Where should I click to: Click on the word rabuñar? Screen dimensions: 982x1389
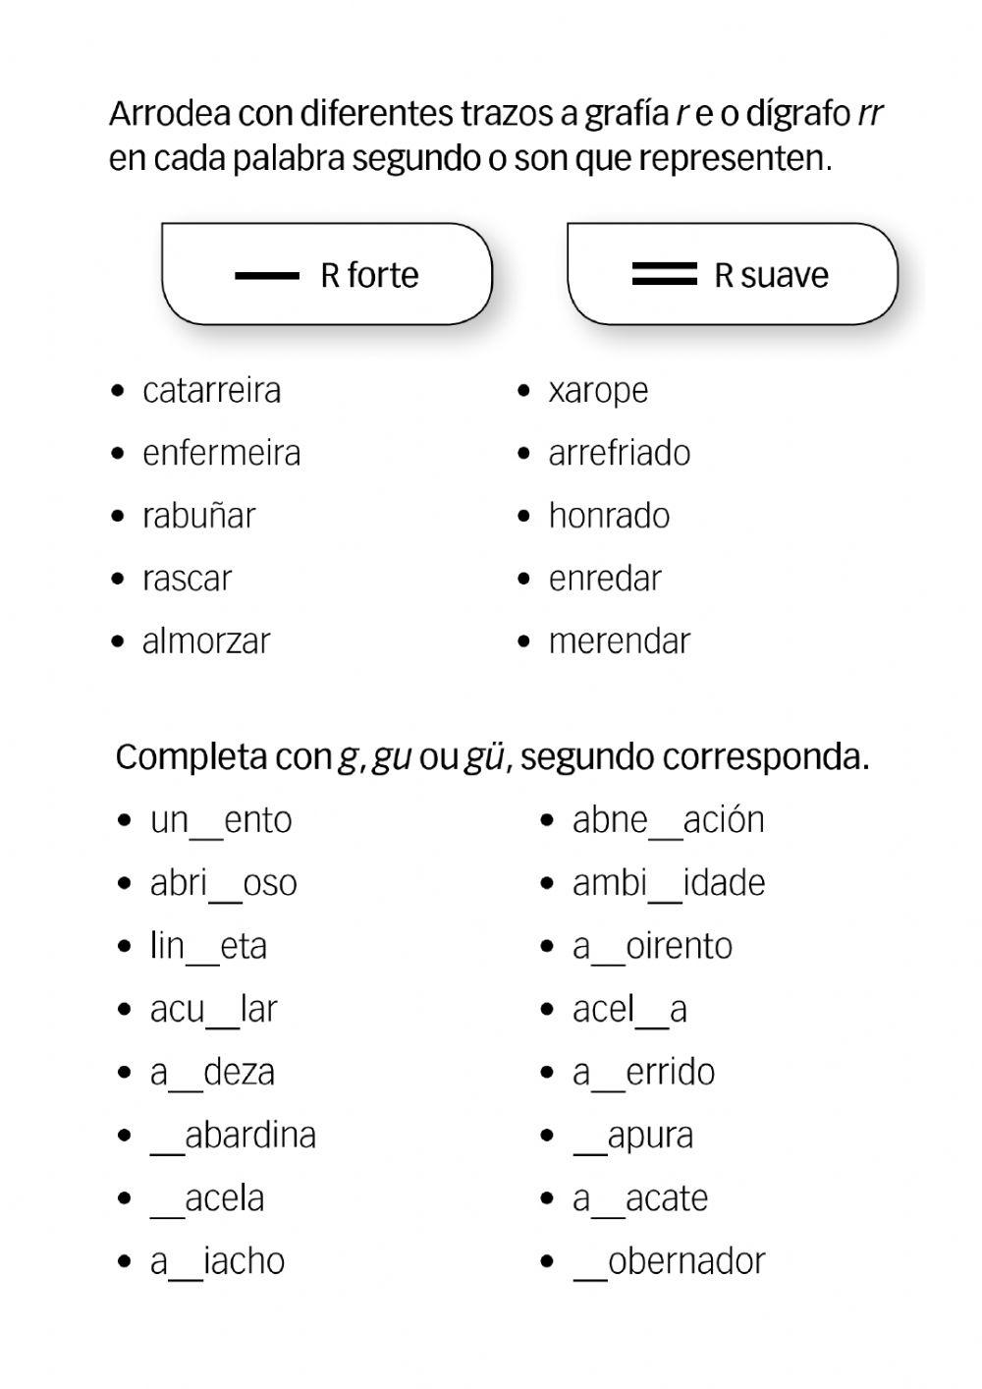click(198, 516)
